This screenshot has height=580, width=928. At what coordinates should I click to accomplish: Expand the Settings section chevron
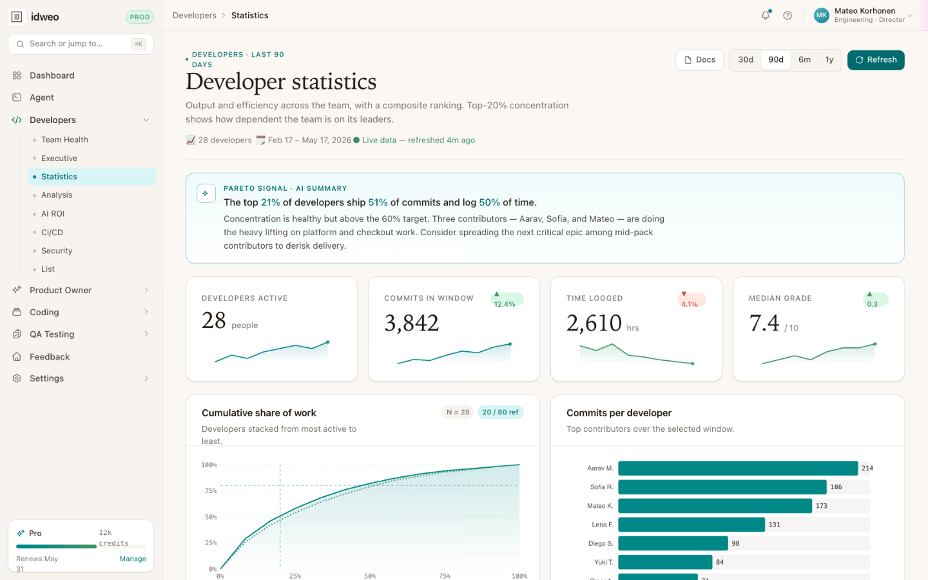coord(146,378)
